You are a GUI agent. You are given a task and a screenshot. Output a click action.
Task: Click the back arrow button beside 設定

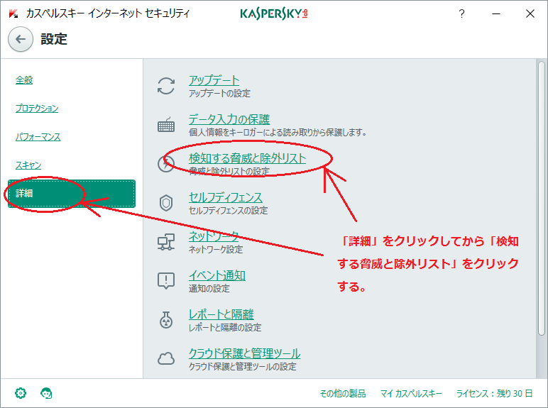pyautogui.click(x=21, y=40)
